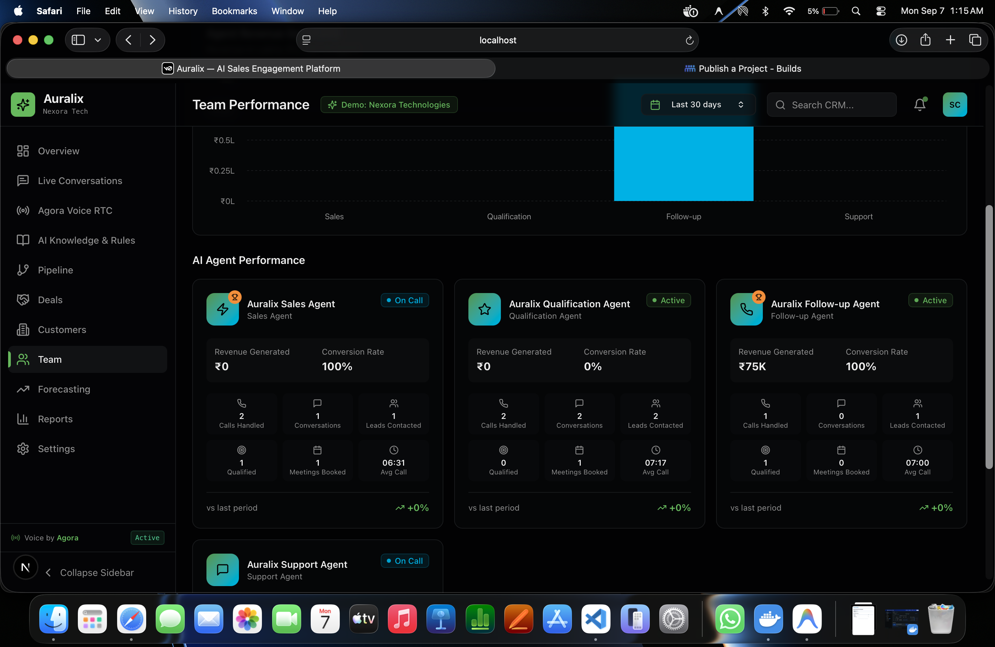The image size is (995, 647).
Task: Expand the Safari tab group dropdown arrow
Action: (98, 40)
